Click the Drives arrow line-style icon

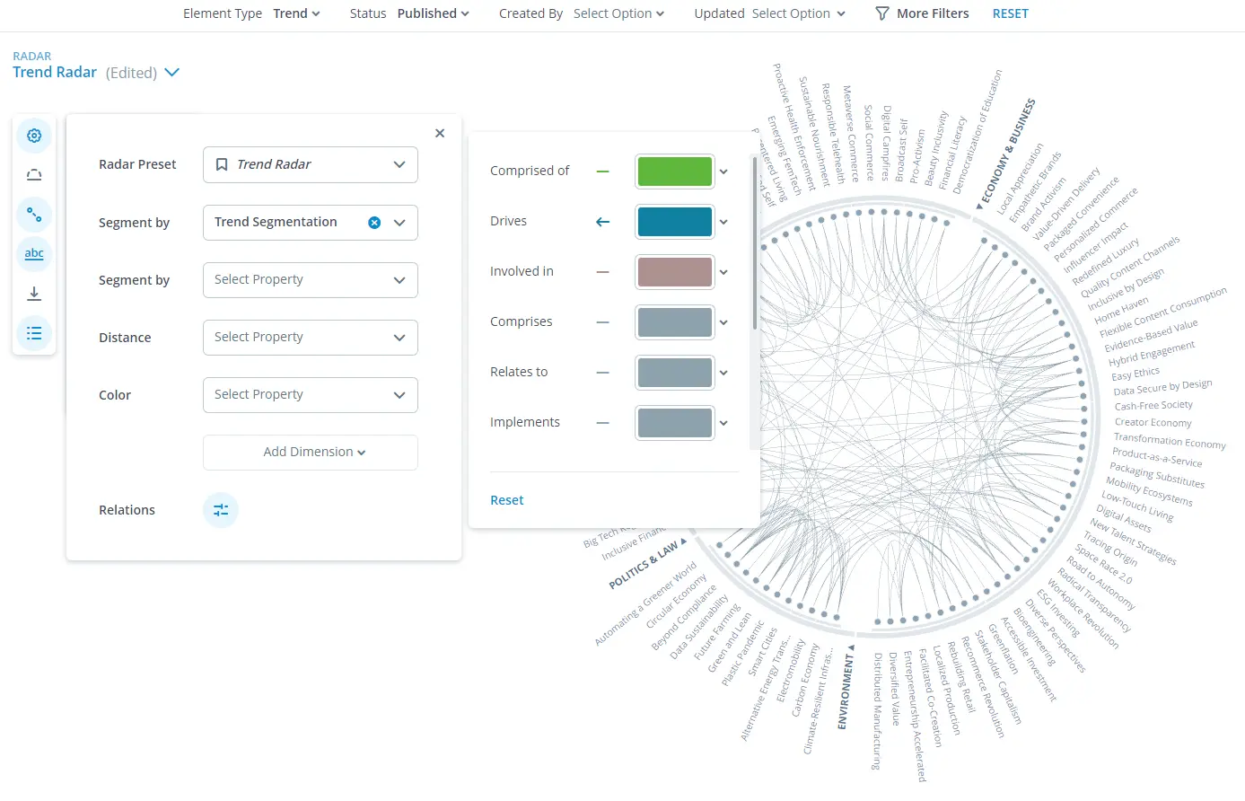[x=603, y=222]
